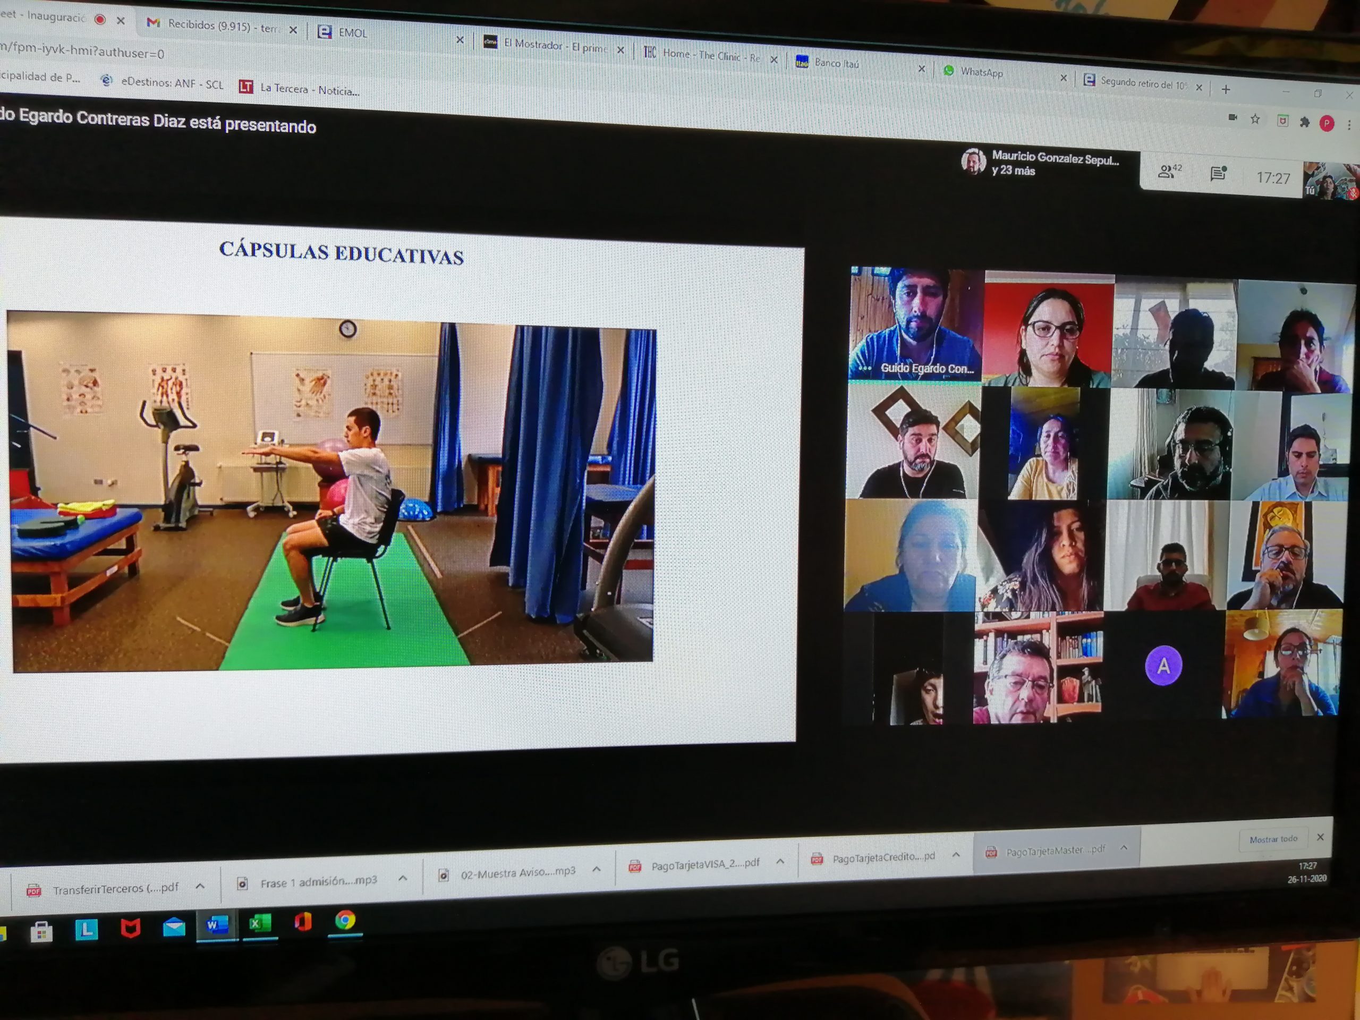Expand 02-Muestra Aviso mp3 options

(x=597, y=869)
